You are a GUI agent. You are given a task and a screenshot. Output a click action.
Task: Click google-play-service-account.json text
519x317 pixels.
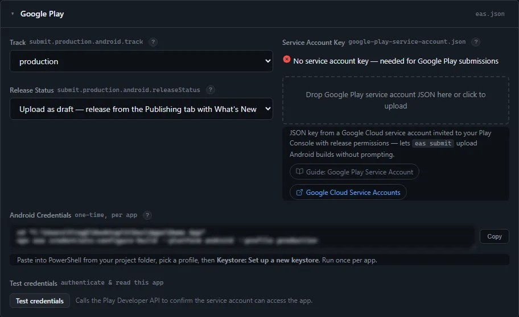(407, 41)
